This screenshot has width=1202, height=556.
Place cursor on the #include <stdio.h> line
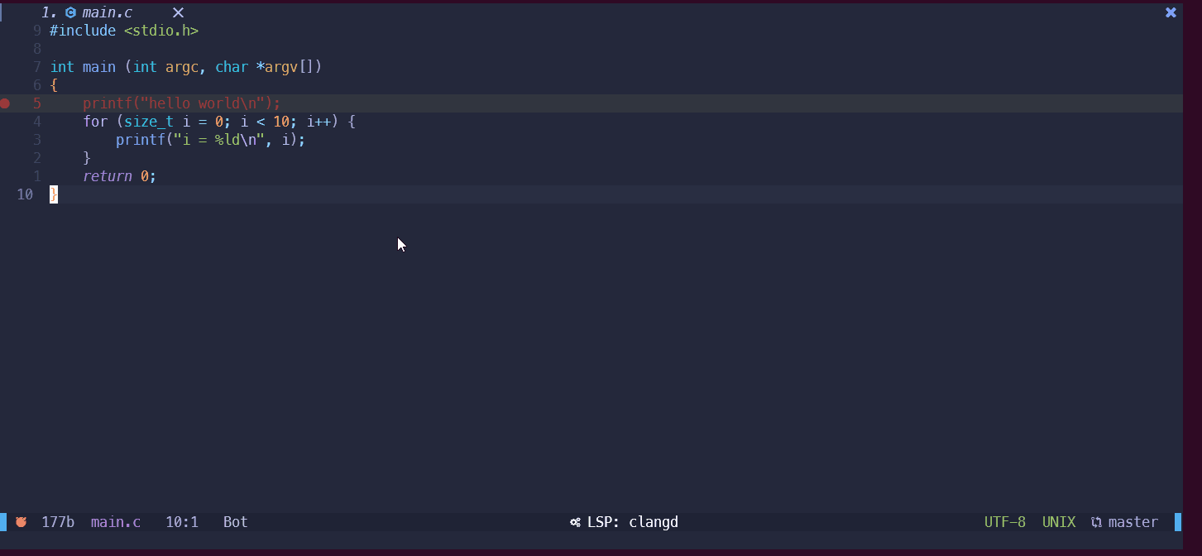pyautogui.click(x=124, y=31)
